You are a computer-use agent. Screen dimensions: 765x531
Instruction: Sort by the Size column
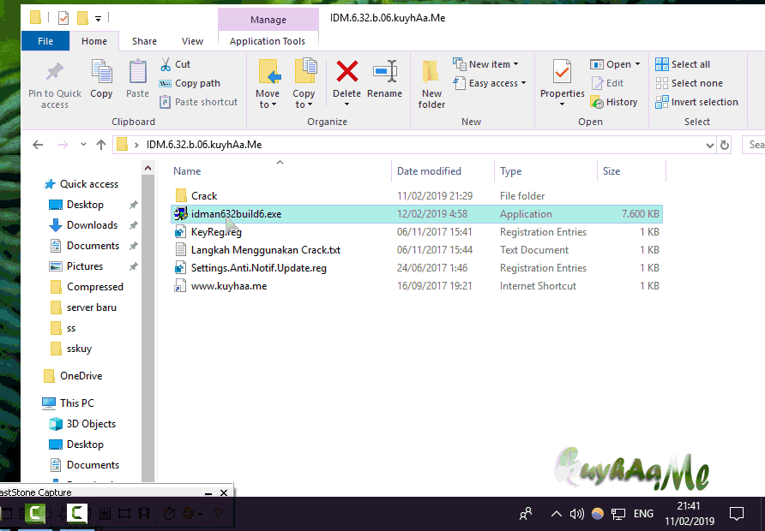point(611,171)
